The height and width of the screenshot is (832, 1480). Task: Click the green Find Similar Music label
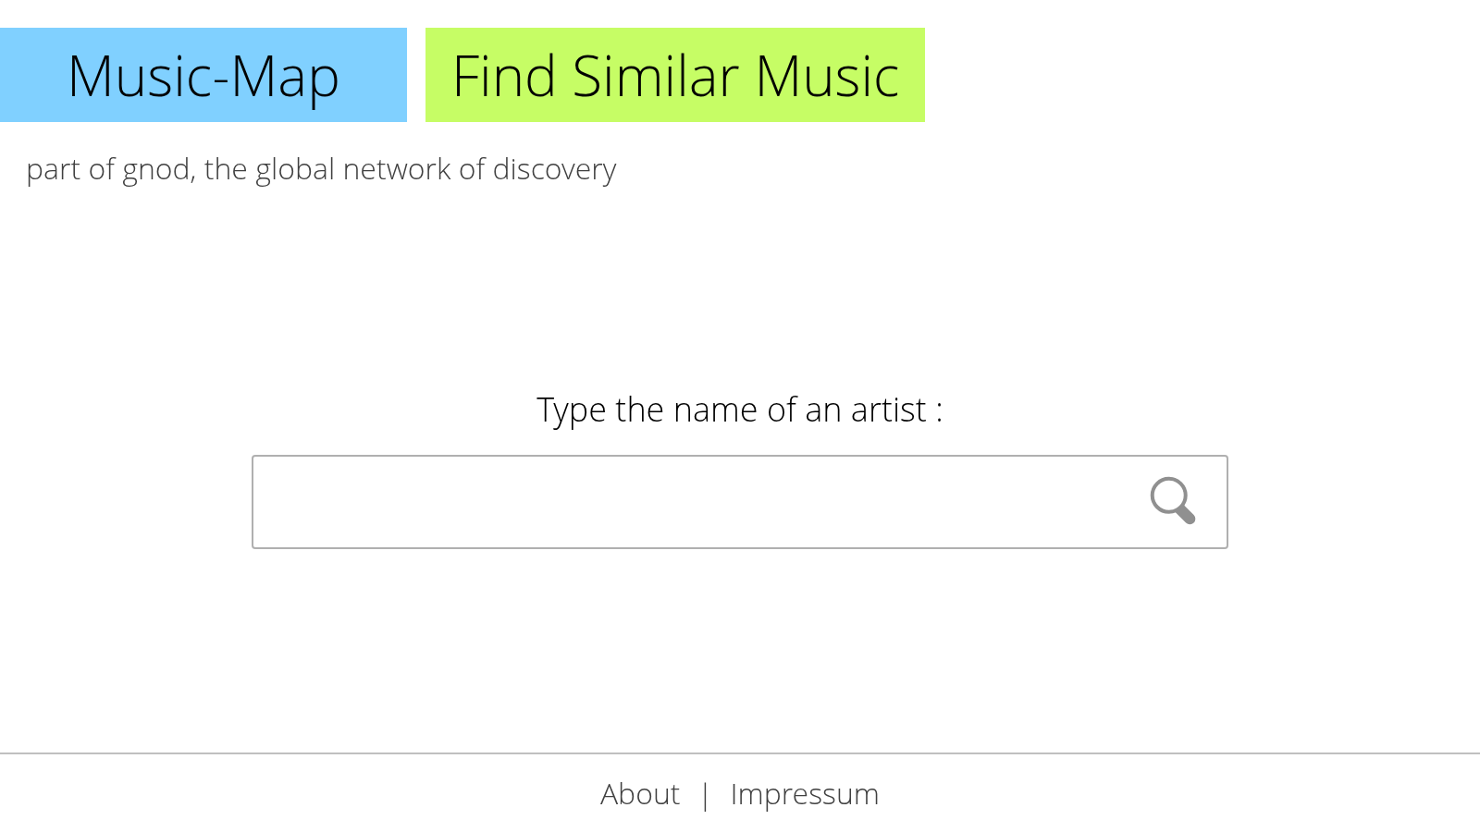click(x=673, y=75)
